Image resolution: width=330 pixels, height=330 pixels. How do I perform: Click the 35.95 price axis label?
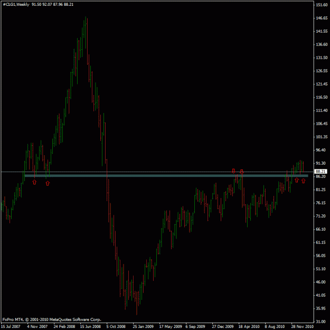coord(320,308)
